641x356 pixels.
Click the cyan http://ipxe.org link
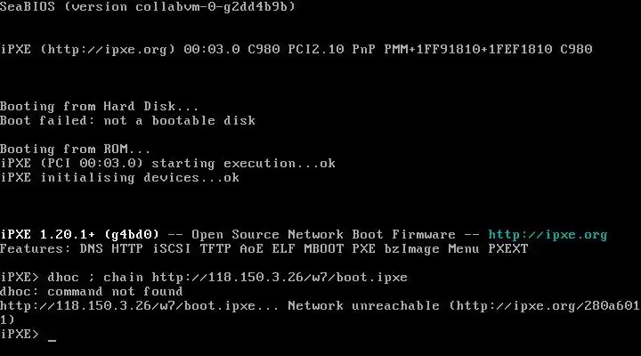(x=548, y=235)
